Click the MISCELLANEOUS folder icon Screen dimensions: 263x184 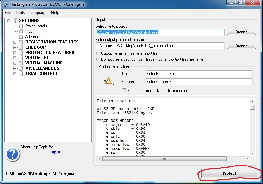(x=21, y=68)
